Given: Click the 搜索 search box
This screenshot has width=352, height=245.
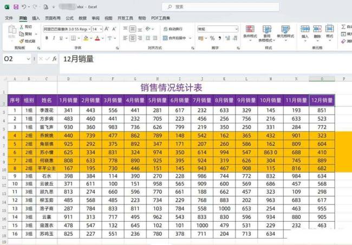Looking at the screenshot, I should click(220, 7).
